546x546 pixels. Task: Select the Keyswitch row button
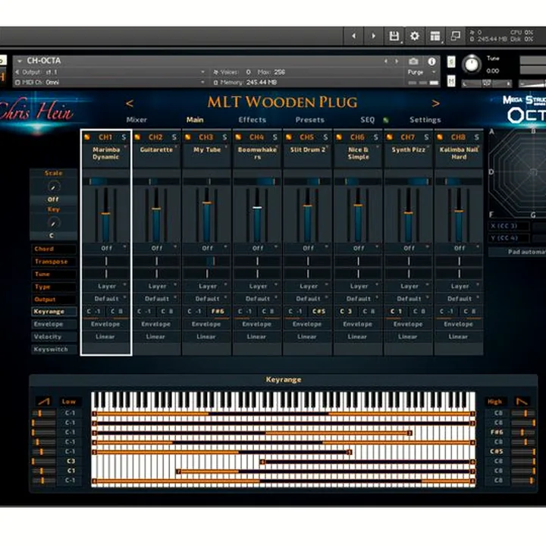coord(54,349)
